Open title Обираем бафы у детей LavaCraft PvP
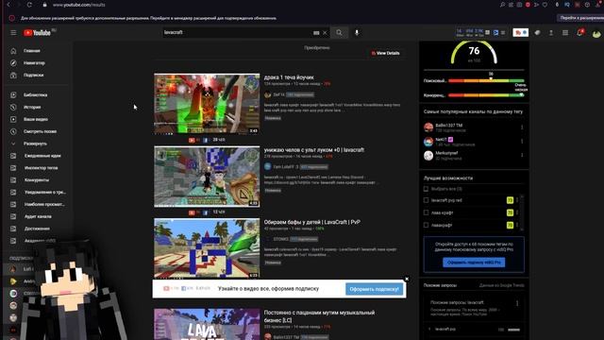 point(312,222)
